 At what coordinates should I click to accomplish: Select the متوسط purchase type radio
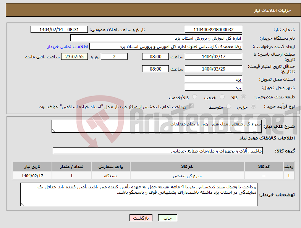(x=228, y=106)
